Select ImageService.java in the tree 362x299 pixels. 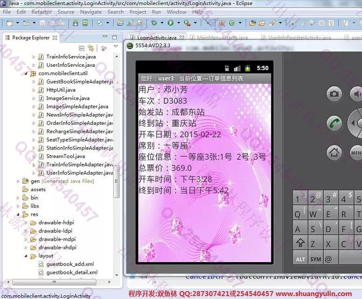[68, 98]
